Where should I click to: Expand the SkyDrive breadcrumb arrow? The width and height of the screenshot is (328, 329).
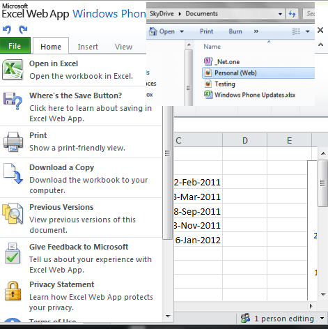pos(180,14)
